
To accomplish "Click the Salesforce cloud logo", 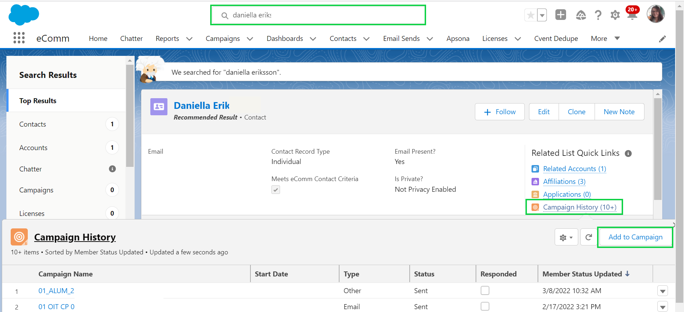I will tap(24, 15).
